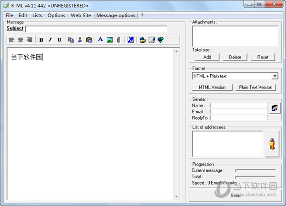Align message text to the right
The height and width of the screenshot is (206, 286).
(x=30, y=39)
